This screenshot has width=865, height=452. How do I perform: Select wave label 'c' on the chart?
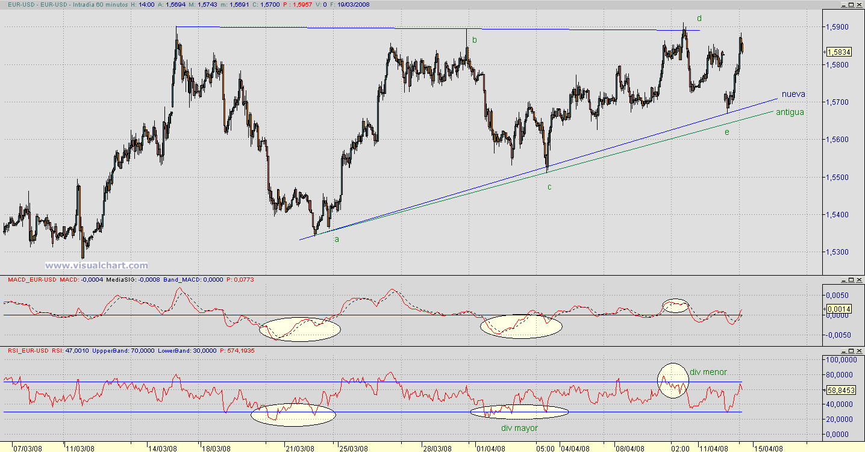549,187
